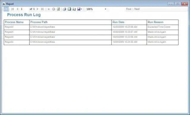
Task: Select the 10/20/2009 10:23:57 AM date cell
Action: tap(129, 32)
